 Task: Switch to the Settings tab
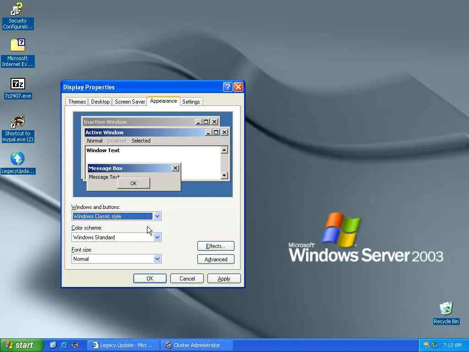click(191, 102)
